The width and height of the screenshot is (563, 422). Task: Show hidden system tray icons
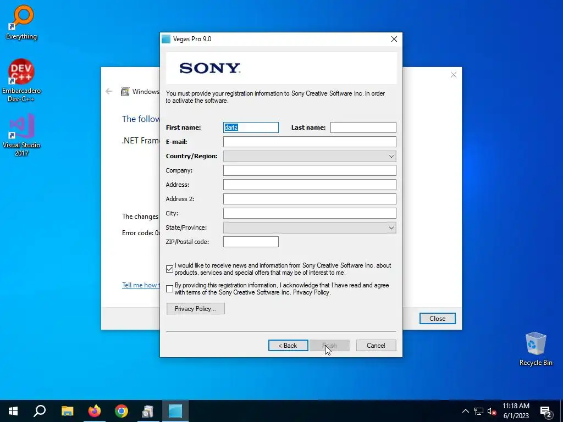(465, 411)
